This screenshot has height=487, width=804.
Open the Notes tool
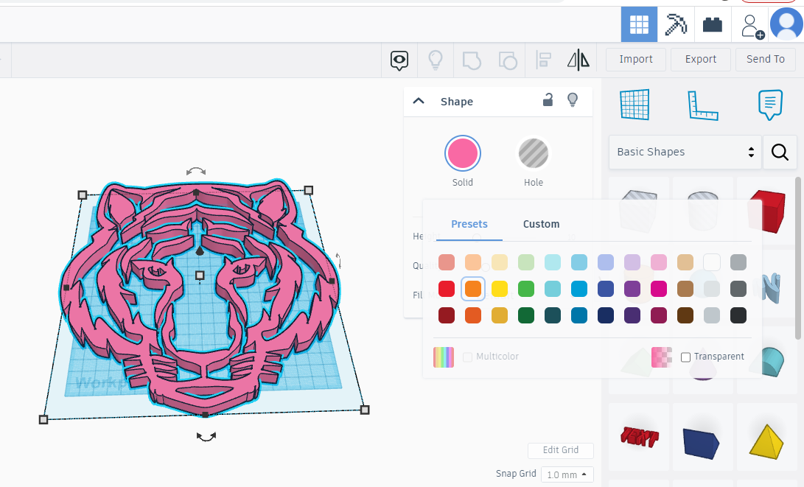(x=770, y=105)
